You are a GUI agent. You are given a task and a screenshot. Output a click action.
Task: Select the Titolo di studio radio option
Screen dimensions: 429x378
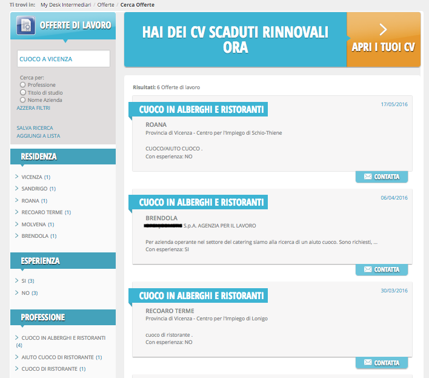(23, 92)
